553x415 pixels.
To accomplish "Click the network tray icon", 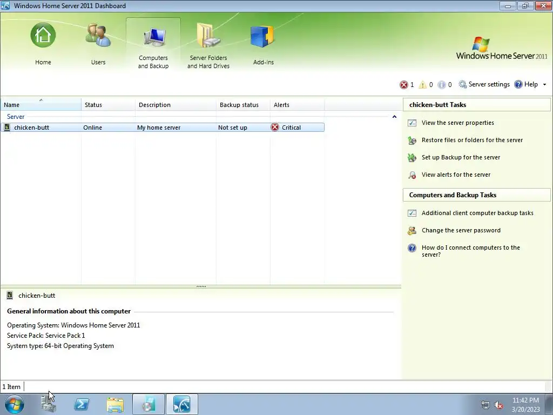I will 485,405.
